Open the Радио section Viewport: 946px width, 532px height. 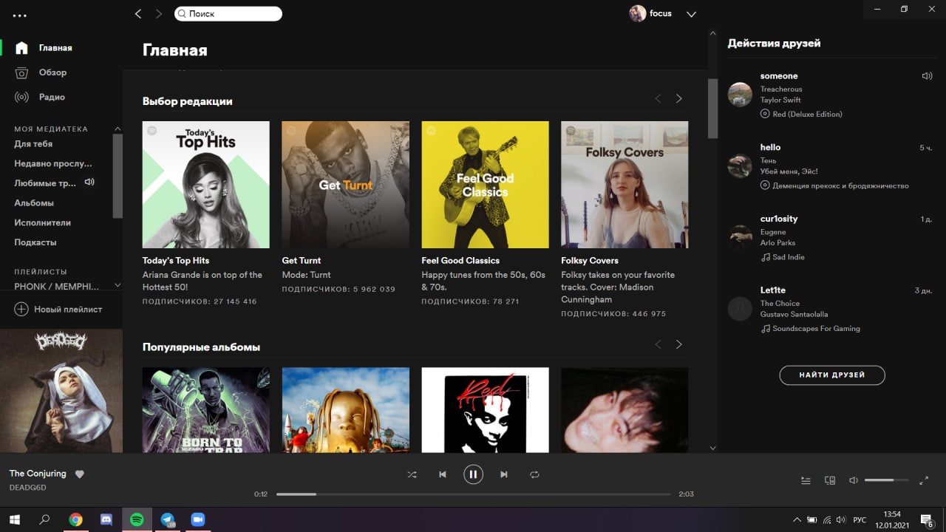(52, 97)
